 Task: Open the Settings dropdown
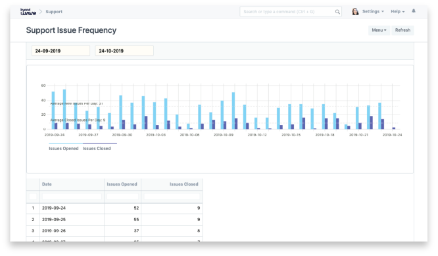pos(373,11)
